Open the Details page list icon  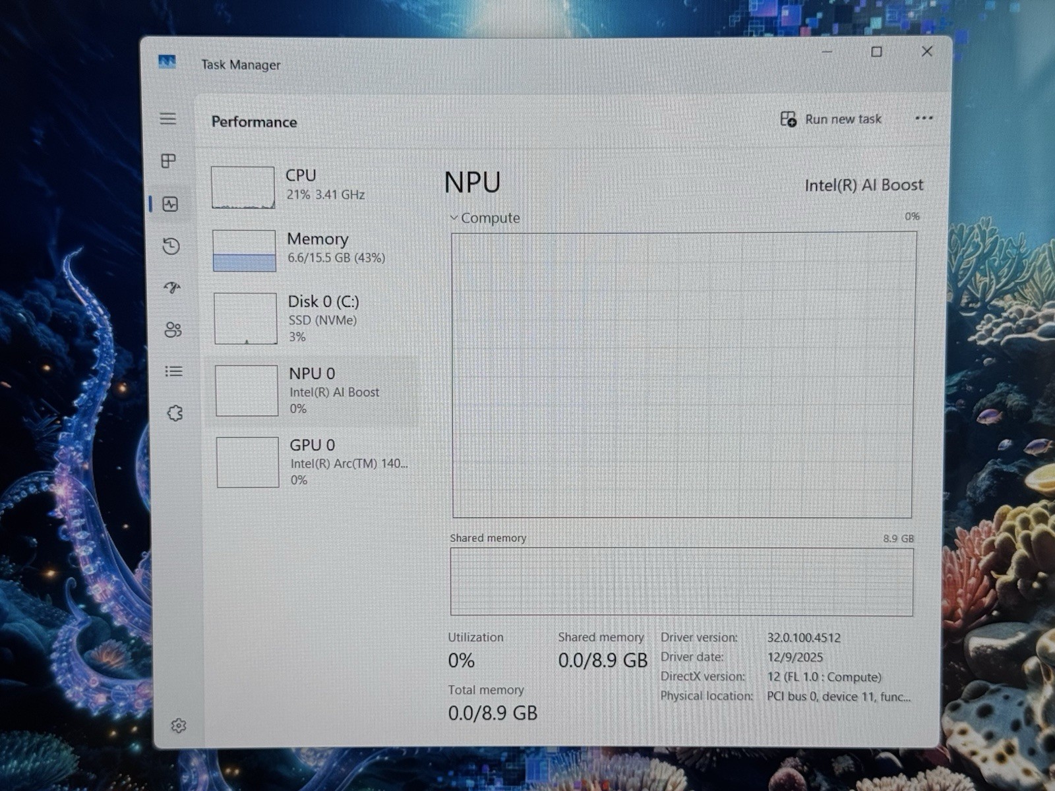(173, 371)
